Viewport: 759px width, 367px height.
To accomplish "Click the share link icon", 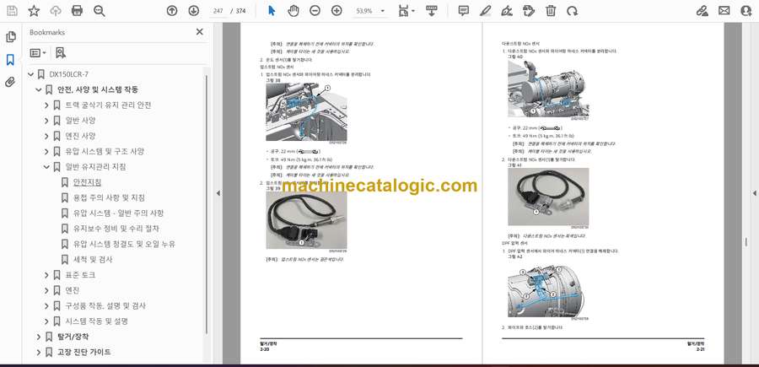I will tap(702, 11).
